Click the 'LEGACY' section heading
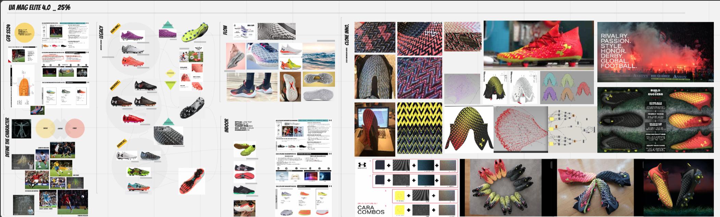 click(x=101, y=32)
